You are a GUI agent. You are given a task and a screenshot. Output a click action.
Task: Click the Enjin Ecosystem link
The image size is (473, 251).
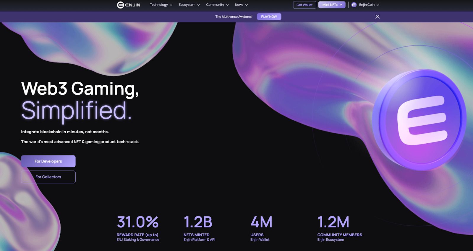point(331,239)
